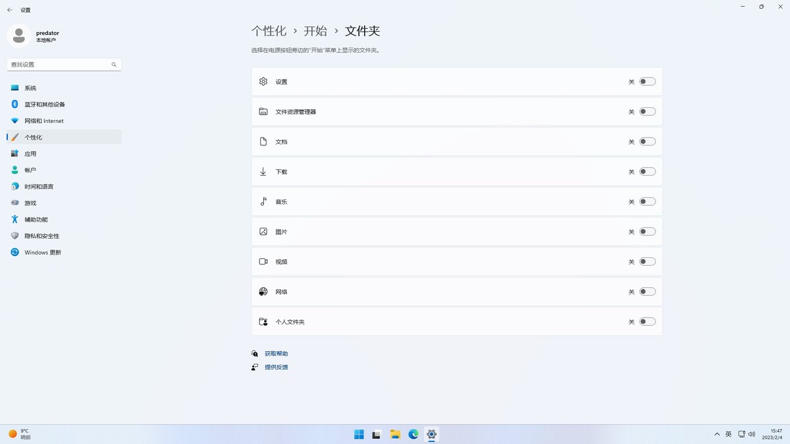790x444 pixels.
Task: Click the music note icon beside 音乐
Action: tap(263, 201)
